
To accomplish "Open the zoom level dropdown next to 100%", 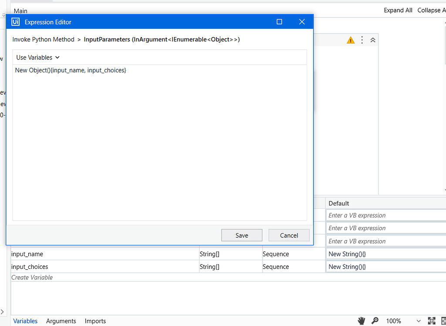I will 418,321.
